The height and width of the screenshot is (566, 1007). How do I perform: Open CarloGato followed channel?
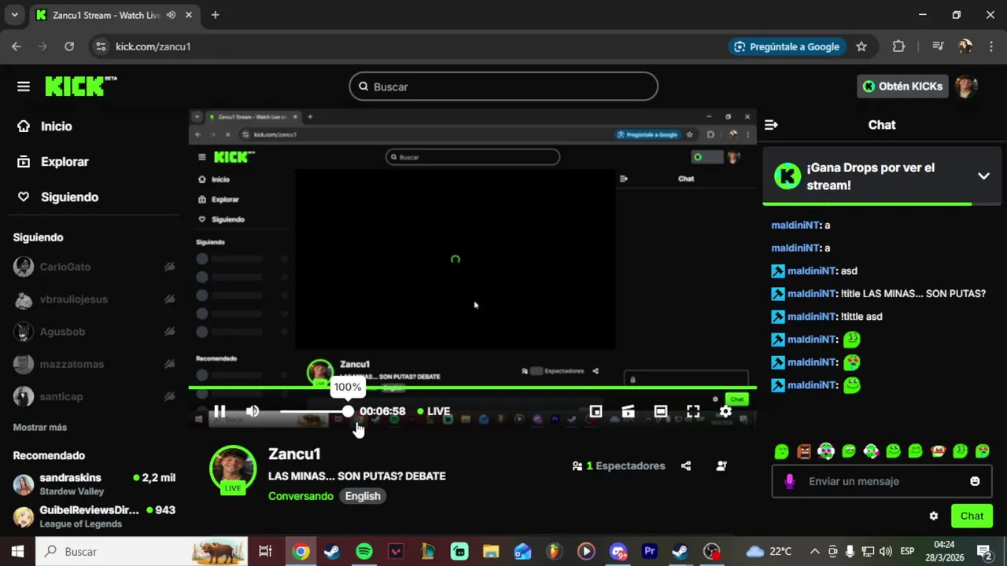click(x=94, y=266)
